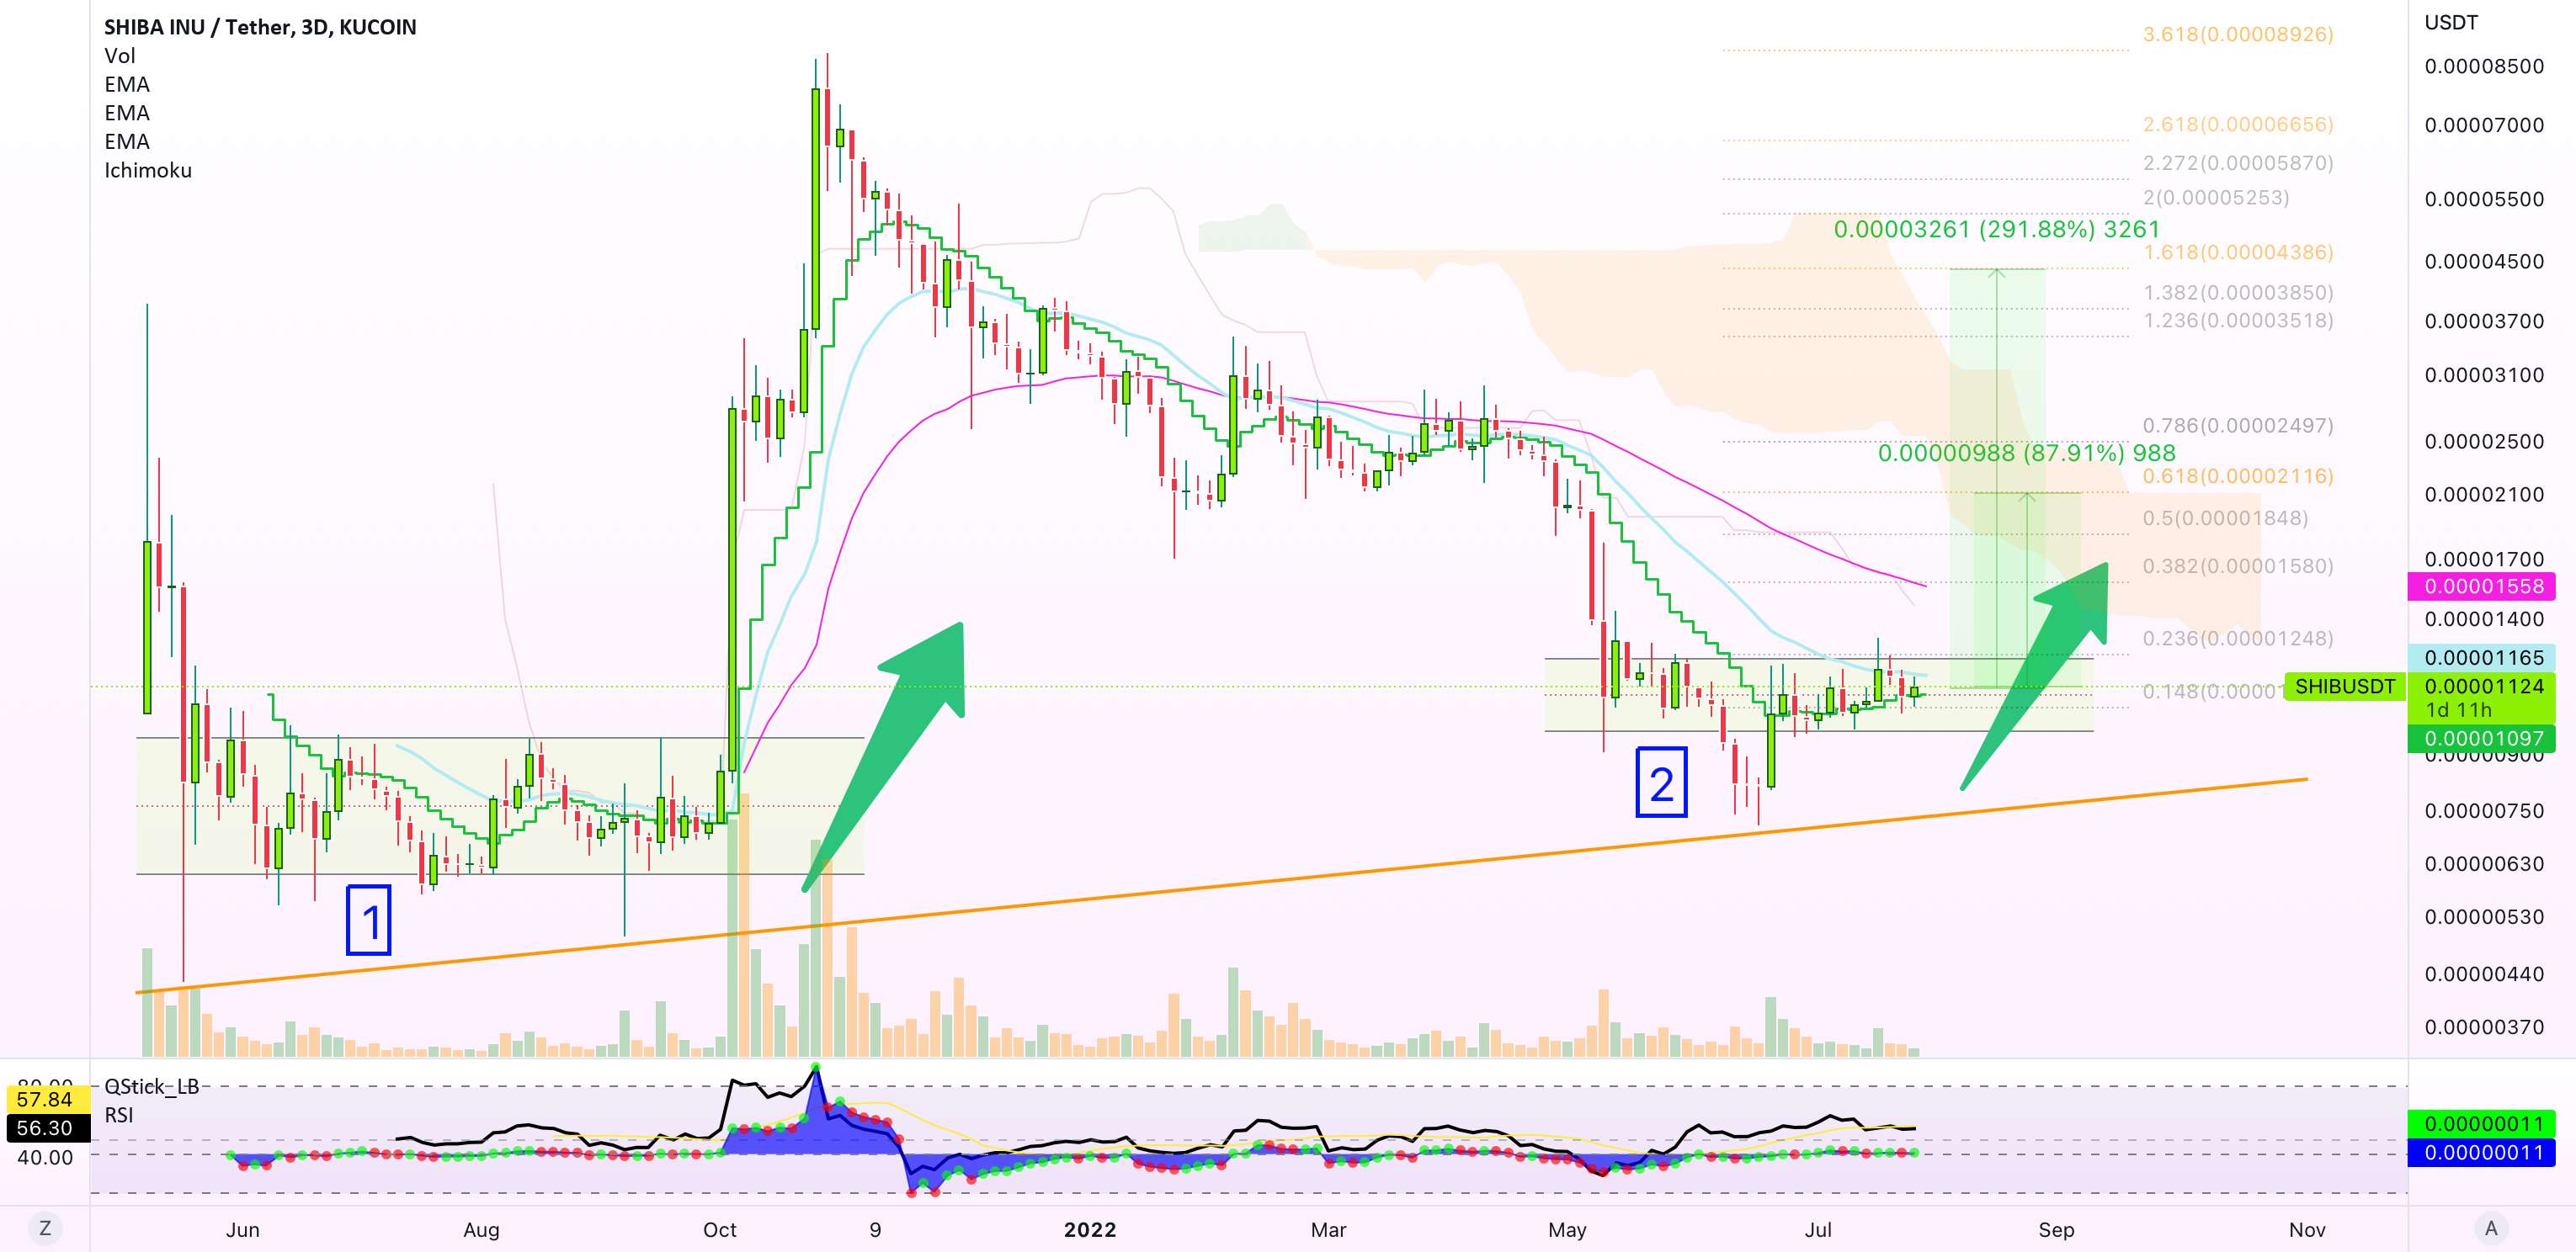The image size is (2576, 1252).
Task: Click the magenta 0.00001558 price tag
Action: [2482, 586]
